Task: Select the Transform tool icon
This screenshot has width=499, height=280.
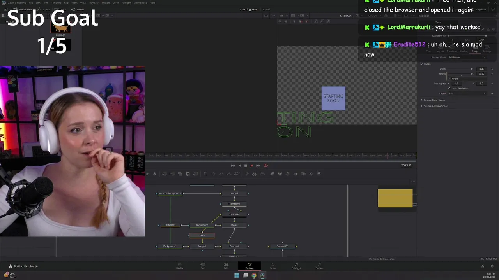Action: 196,174
